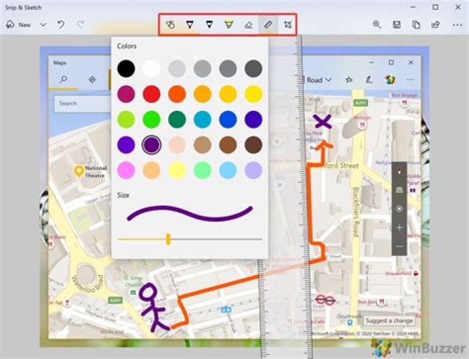Click the pen Size slider handle
Screen dimensions: 469x359
[168, 239]
